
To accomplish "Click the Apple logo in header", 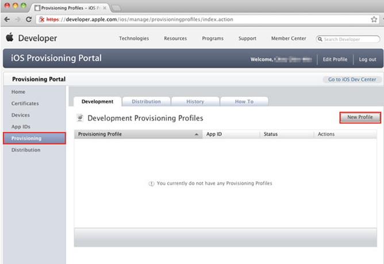I will coord(10,37).
